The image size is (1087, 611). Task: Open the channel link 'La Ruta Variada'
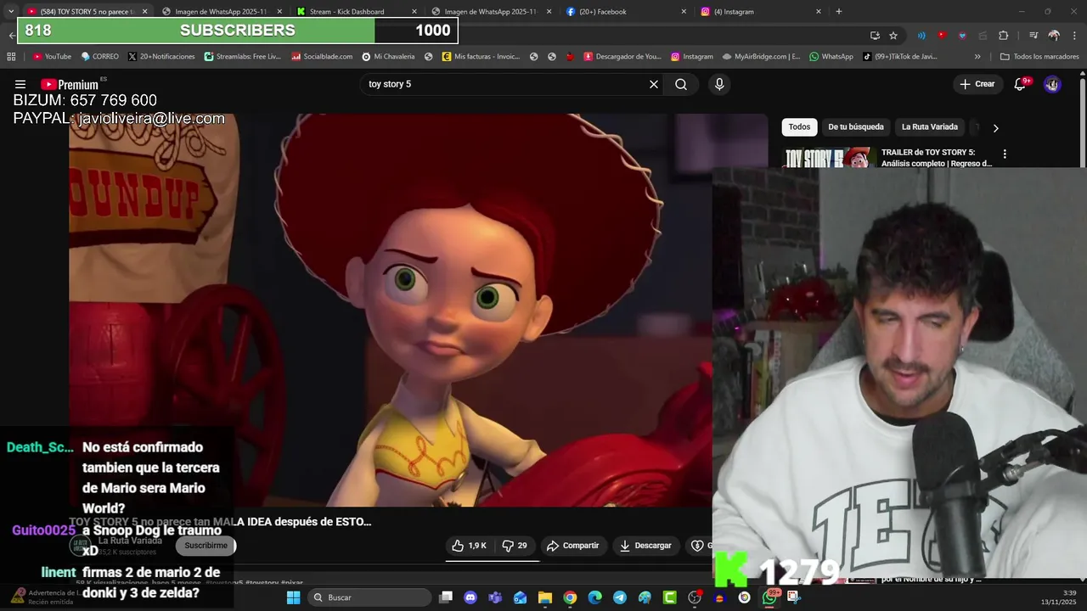pos(130,541)
